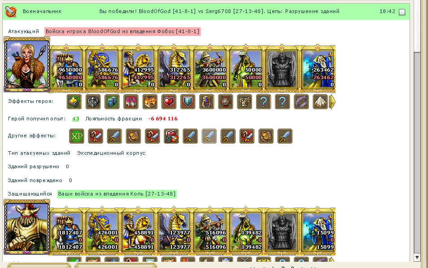Select the blue shield hero effect icon

(x=188, y=102)
